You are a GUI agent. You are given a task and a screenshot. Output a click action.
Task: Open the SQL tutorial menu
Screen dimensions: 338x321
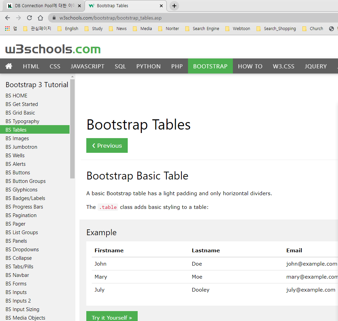(x=120, y=66)
